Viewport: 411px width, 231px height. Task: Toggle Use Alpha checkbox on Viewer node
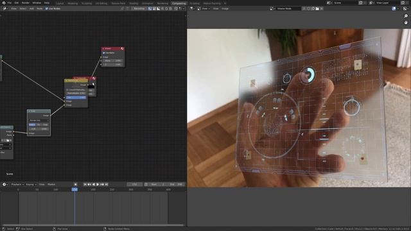point(104,53)
